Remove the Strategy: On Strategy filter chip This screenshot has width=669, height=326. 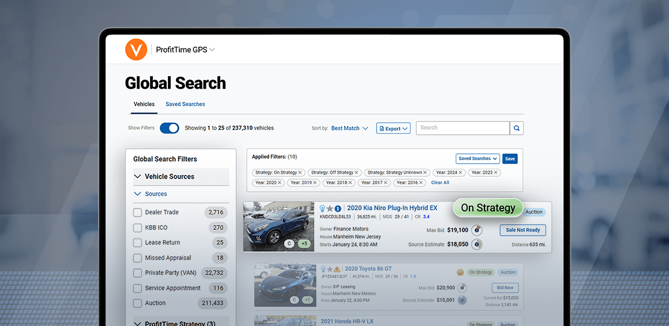click(300, 173)
